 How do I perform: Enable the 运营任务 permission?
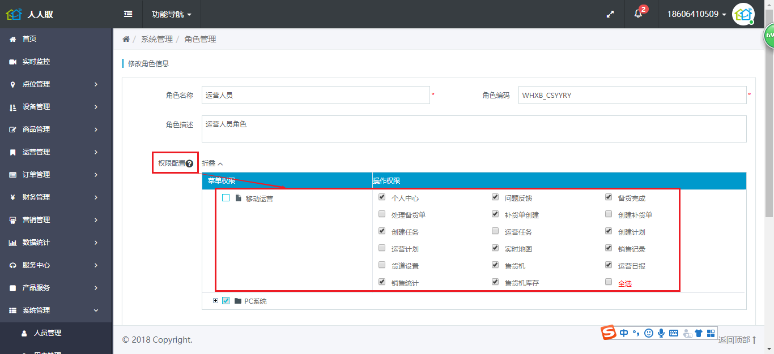point(495,231)
